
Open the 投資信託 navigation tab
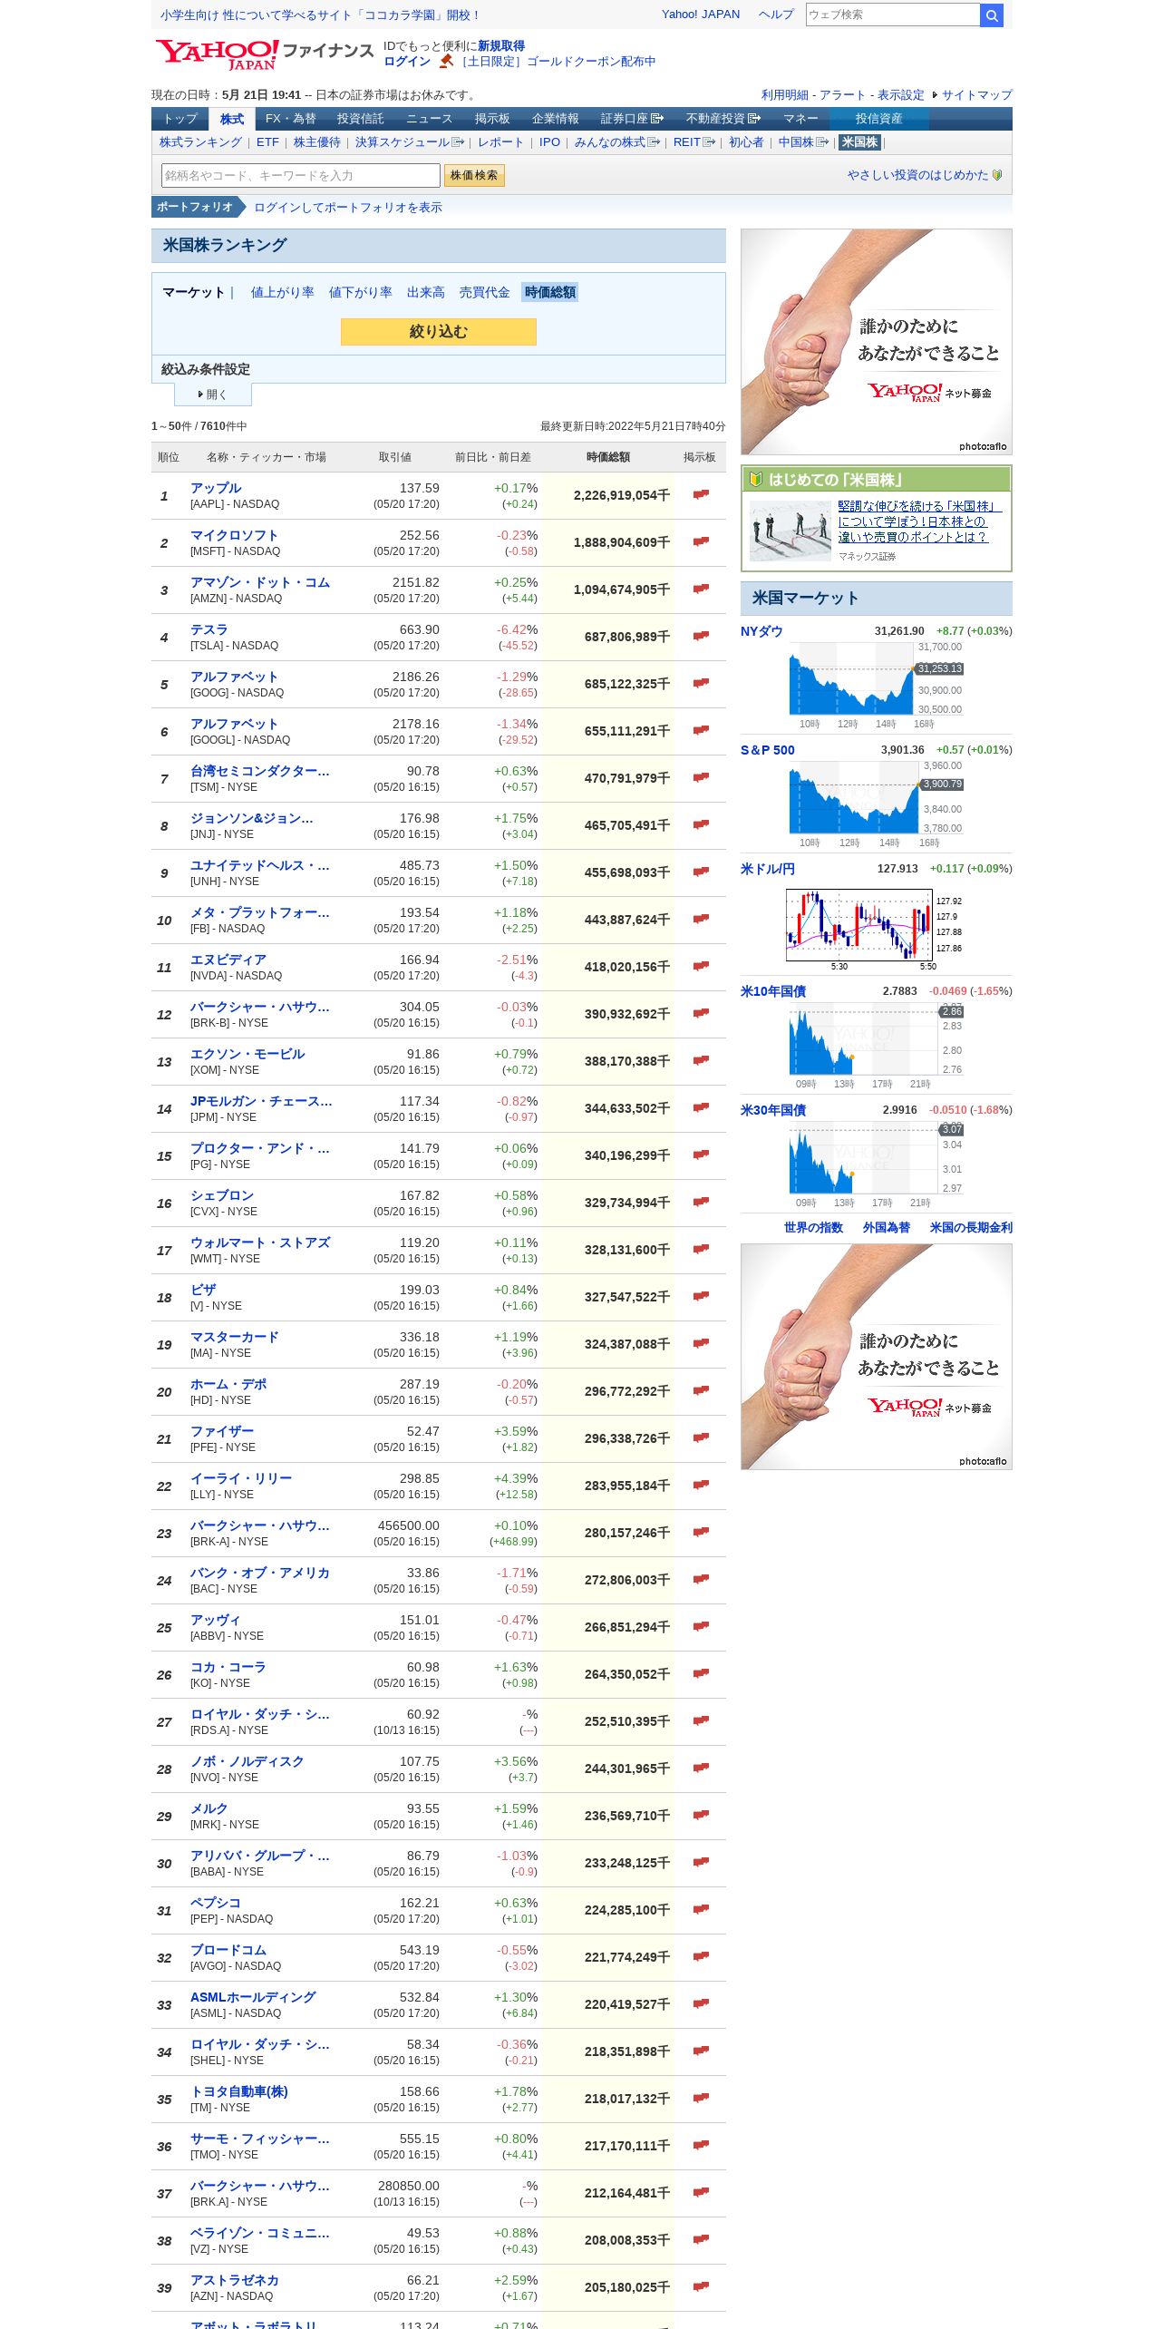pos(360,119)
